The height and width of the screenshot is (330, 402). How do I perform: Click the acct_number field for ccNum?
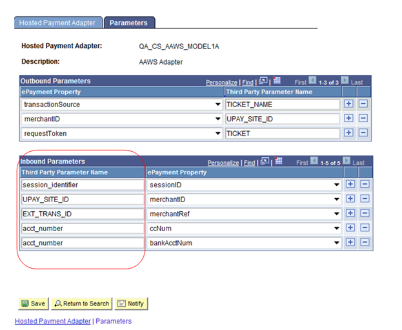(x=83, y=229)
